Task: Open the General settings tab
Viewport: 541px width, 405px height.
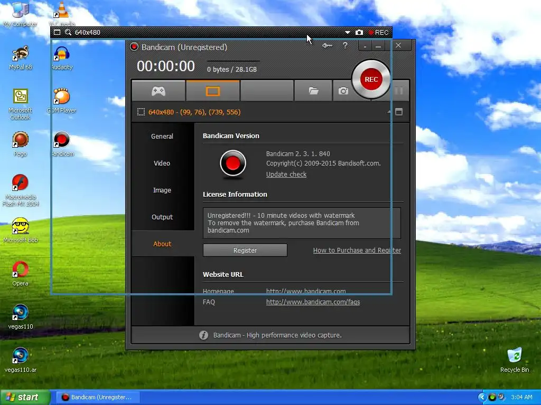Action: coord(162,137)
